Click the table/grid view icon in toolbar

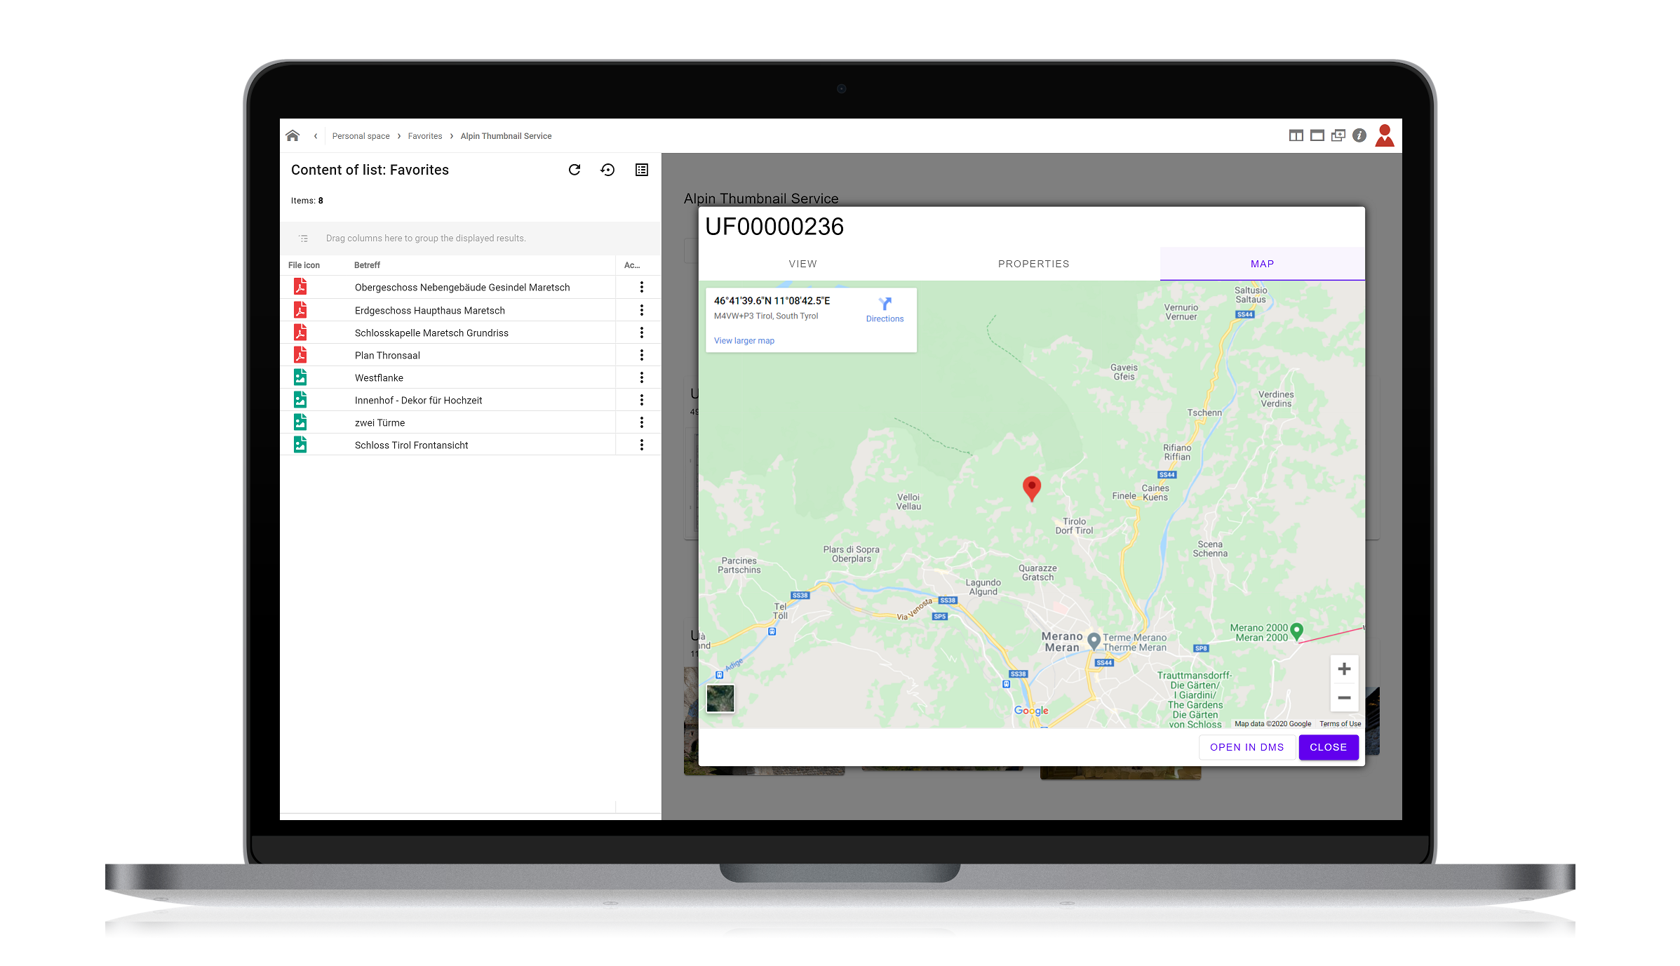(642, 170)
